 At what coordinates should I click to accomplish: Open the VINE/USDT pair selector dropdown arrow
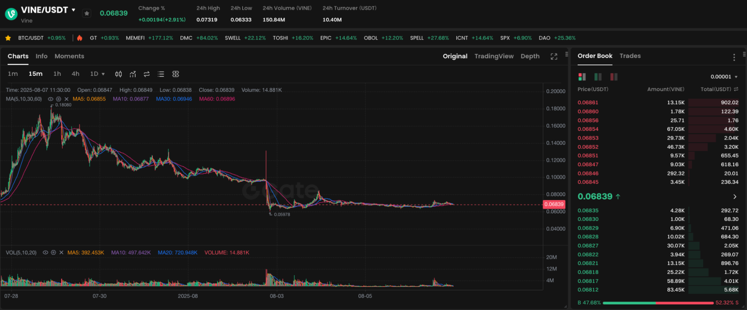[x=74, y=10]
